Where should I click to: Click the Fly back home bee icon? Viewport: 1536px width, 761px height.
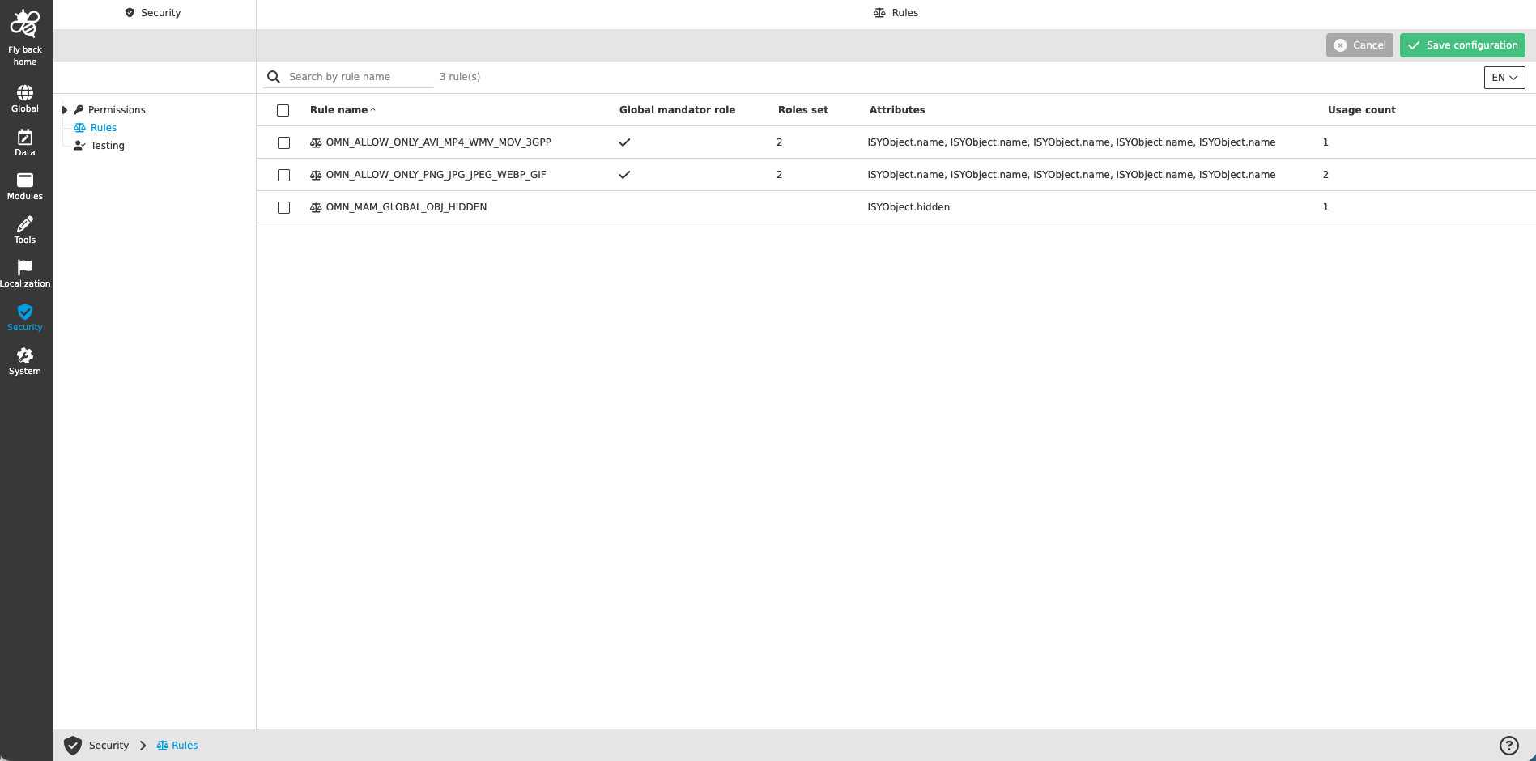click(24, 24)
